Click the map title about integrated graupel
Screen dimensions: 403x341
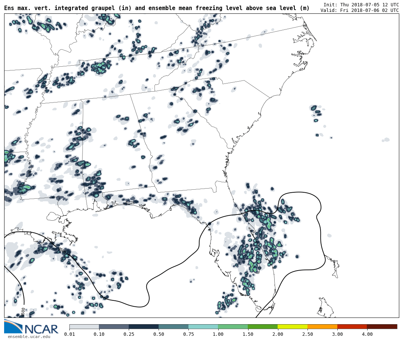coord(157,8)
